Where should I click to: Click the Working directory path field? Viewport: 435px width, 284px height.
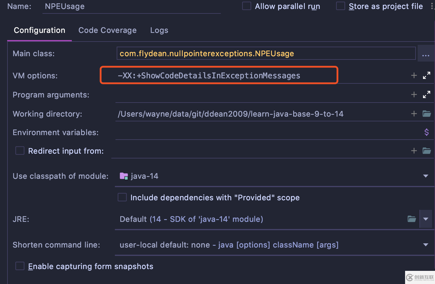(x=262, y=114)
